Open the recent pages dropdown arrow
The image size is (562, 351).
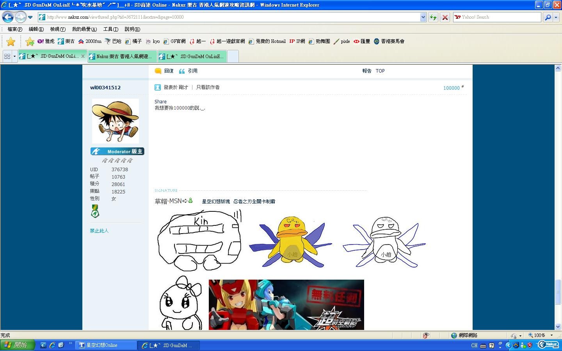click(30, 17)
